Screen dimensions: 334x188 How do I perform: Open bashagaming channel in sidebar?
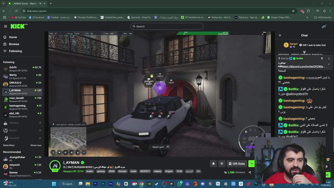(22, 107)
